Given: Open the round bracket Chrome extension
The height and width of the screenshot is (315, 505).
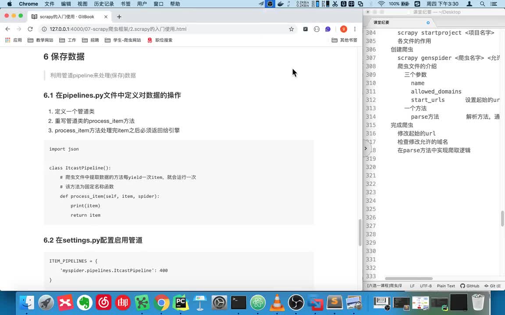Looking at the screenshot, I should (x=317, y=29).
